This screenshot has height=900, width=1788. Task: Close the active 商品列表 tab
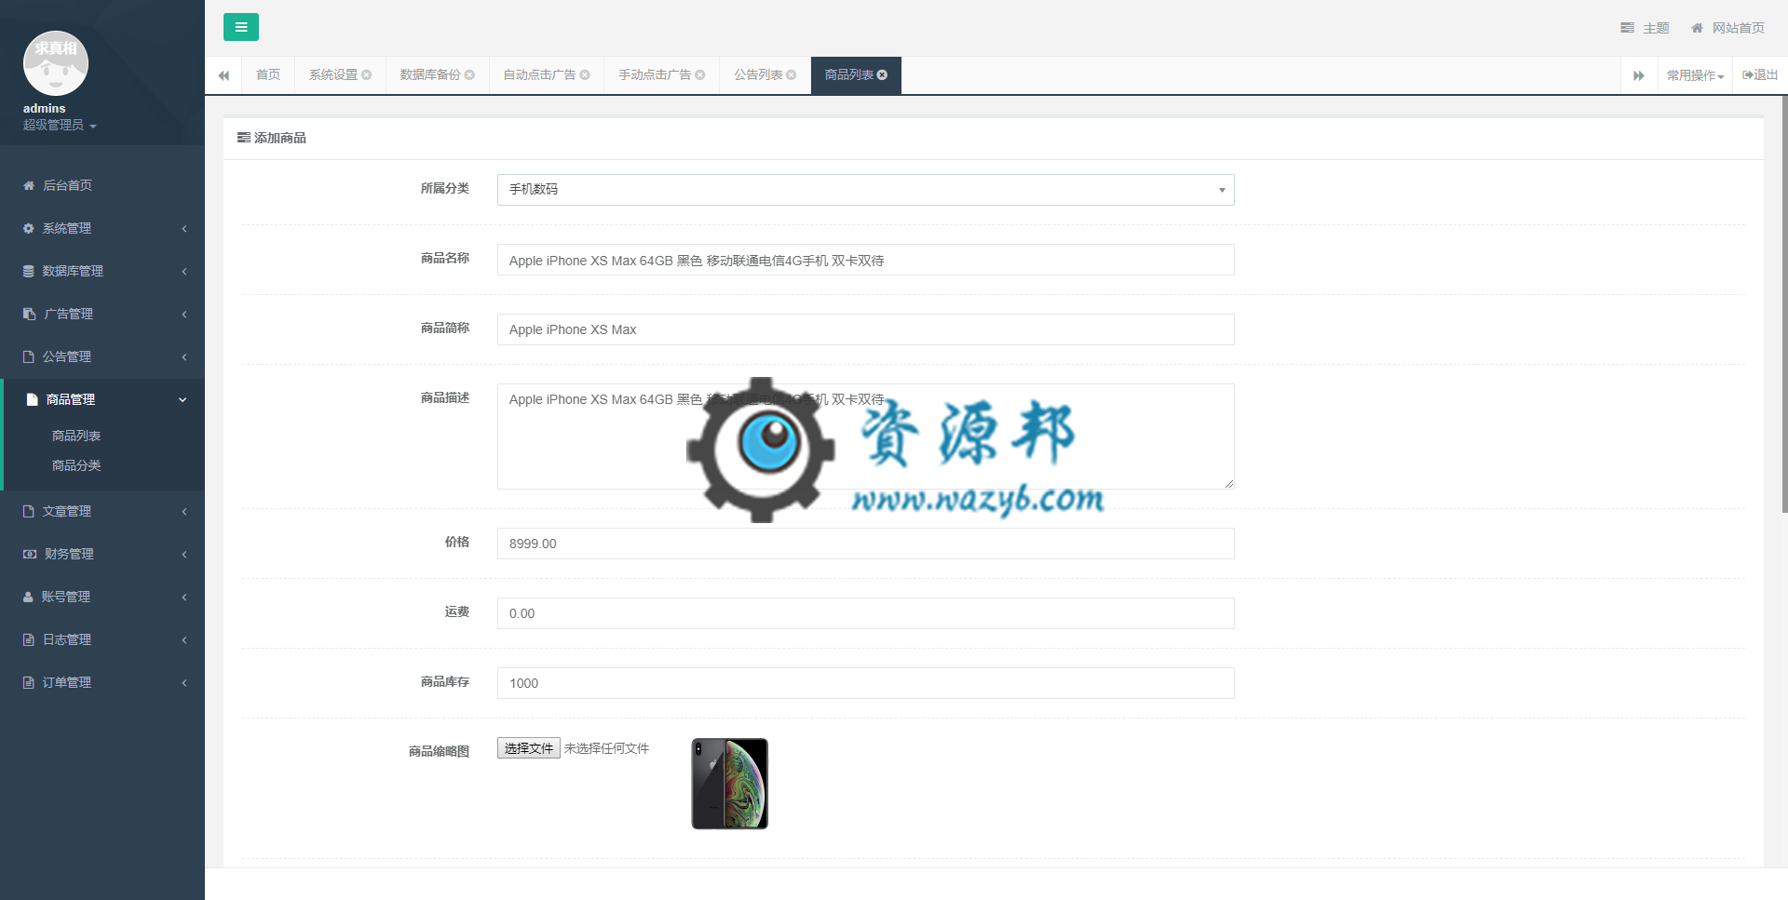882,75
